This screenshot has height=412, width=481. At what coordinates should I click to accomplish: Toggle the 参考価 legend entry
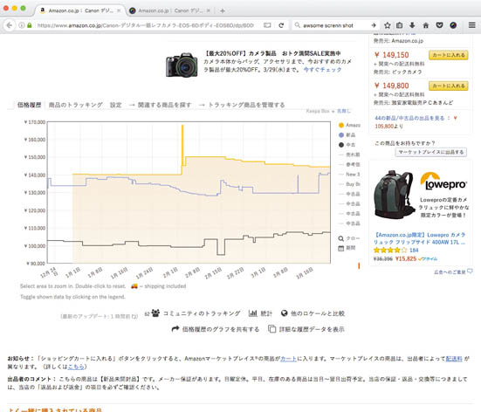[x=349, y=164]
